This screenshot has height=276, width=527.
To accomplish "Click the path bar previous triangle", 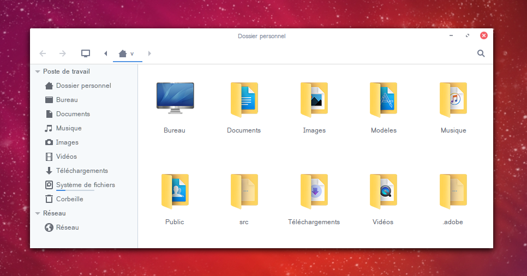I will click(x=105, y=53).
